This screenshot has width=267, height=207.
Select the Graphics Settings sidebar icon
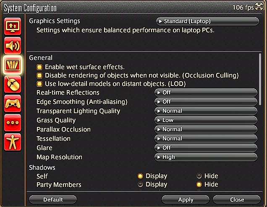pyautogui.click(x=13, y=65)
